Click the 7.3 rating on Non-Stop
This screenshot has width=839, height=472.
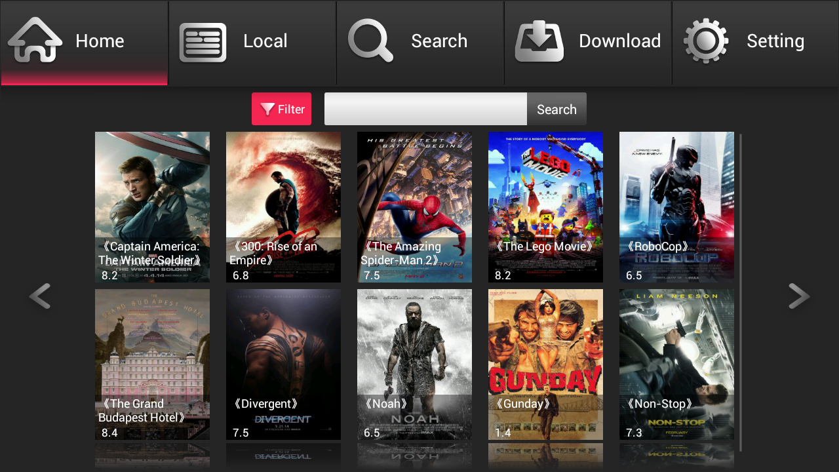pyautogui.click(x=634, y=433)
